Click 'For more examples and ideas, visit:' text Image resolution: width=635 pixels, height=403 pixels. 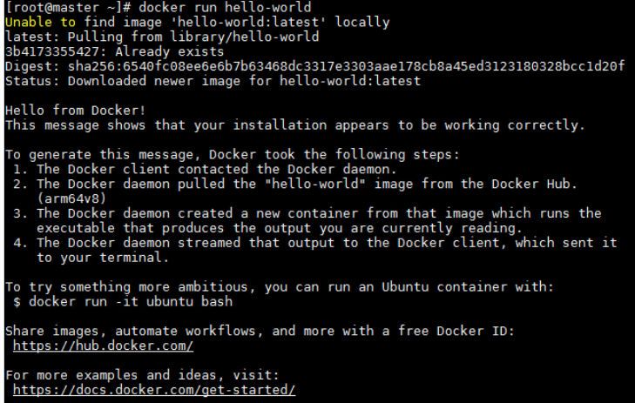coord(142,375)
